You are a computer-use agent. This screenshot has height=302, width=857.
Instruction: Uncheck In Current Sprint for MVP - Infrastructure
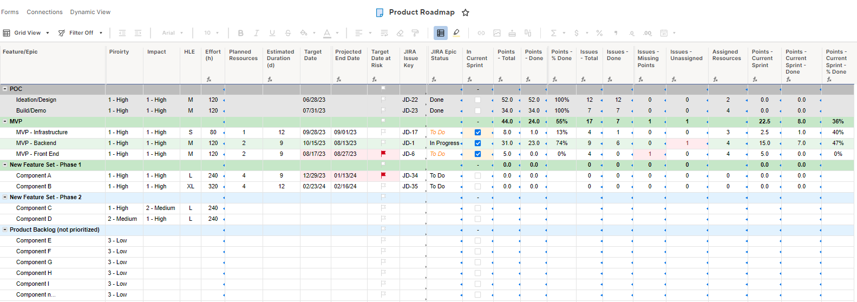coord(477,133)
